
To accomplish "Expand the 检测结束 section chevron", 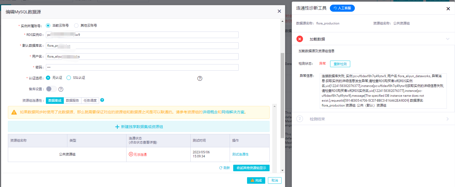I will 448,119.
